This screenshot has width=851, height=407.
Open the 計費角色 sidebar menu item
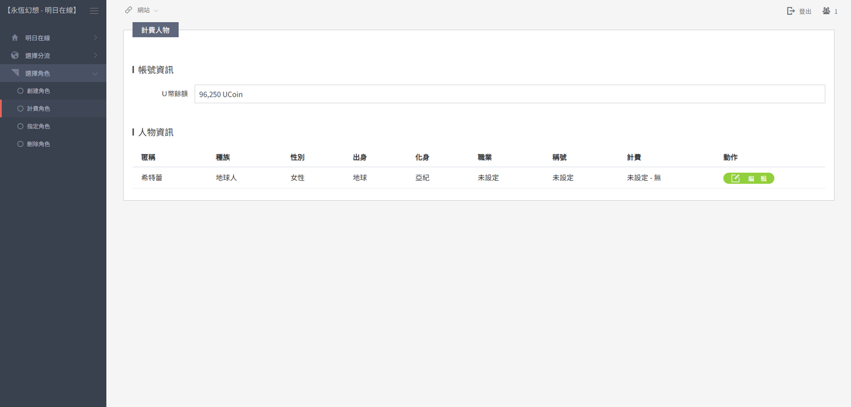point(38,109)
